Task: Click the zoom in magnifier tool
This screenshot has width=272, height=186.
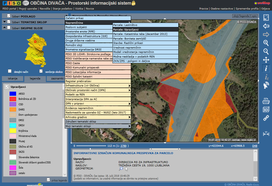Action: (x=266, y=43)
